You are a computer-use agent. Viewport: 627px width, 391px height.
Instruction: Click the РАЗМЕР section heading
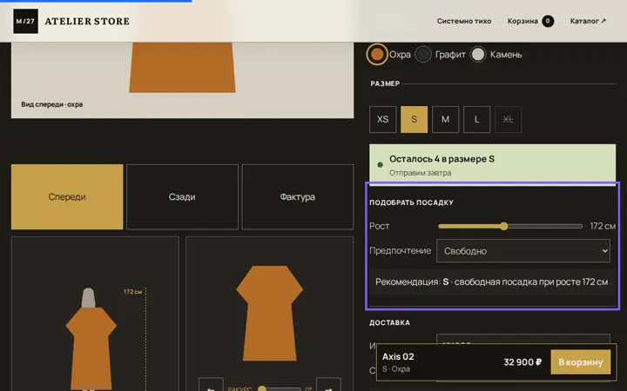pos(385,83)
